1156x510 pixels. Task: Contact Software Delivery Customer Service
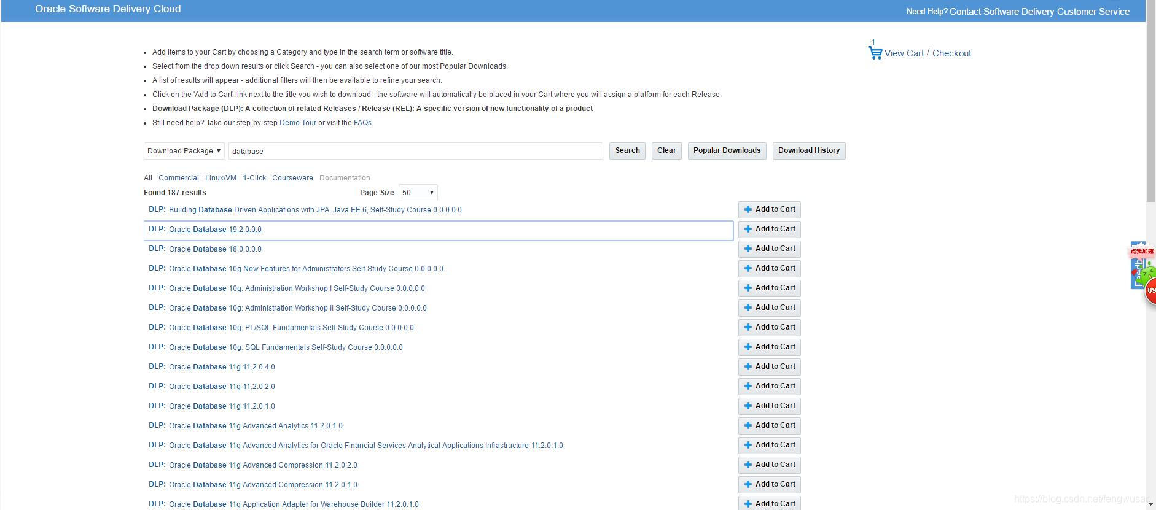click(1039, 12)
